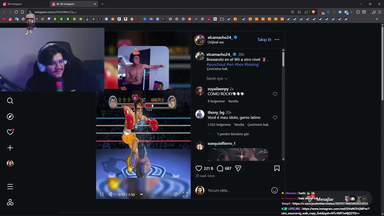Click Çevirisine bak on thony_bg's comment

(x=258, y=125)
